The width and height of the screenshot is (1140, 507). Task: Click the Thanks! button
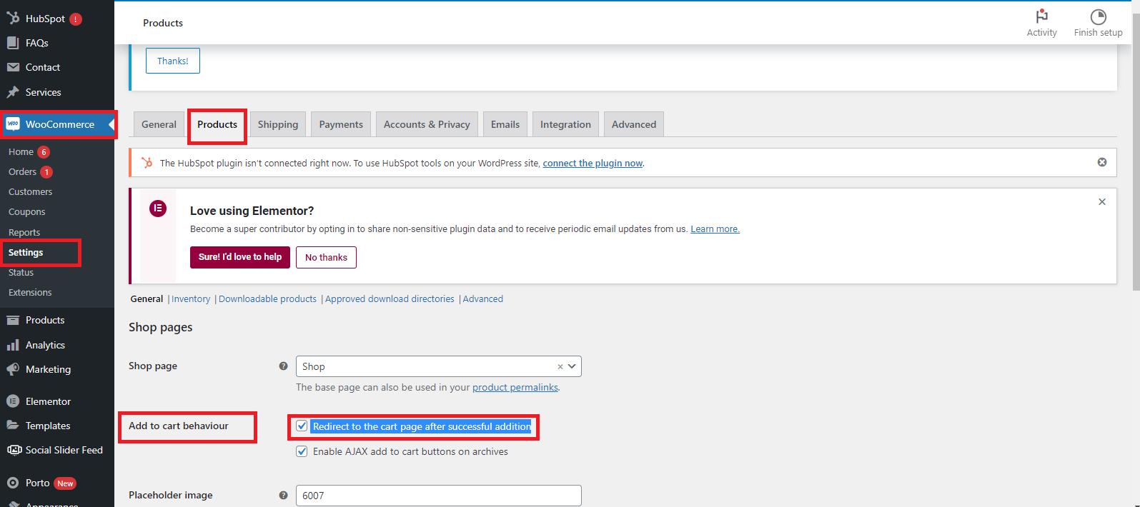point(173,61)
